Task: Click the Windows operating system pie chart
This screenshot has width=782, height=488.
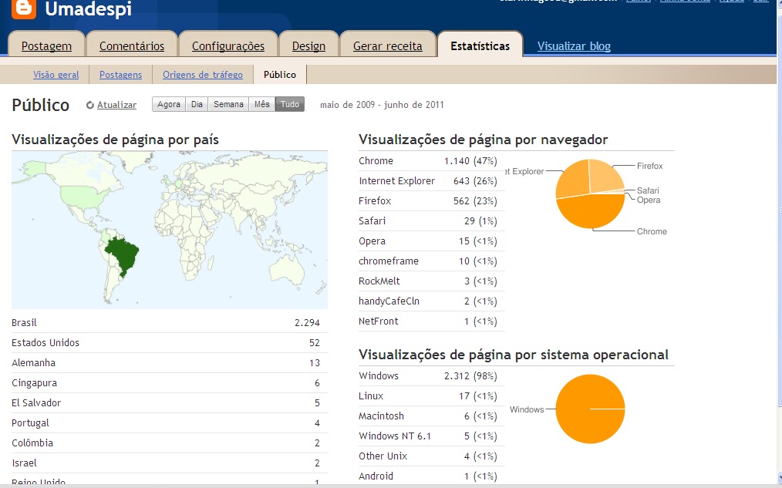Action: click(x=590, y=409)
